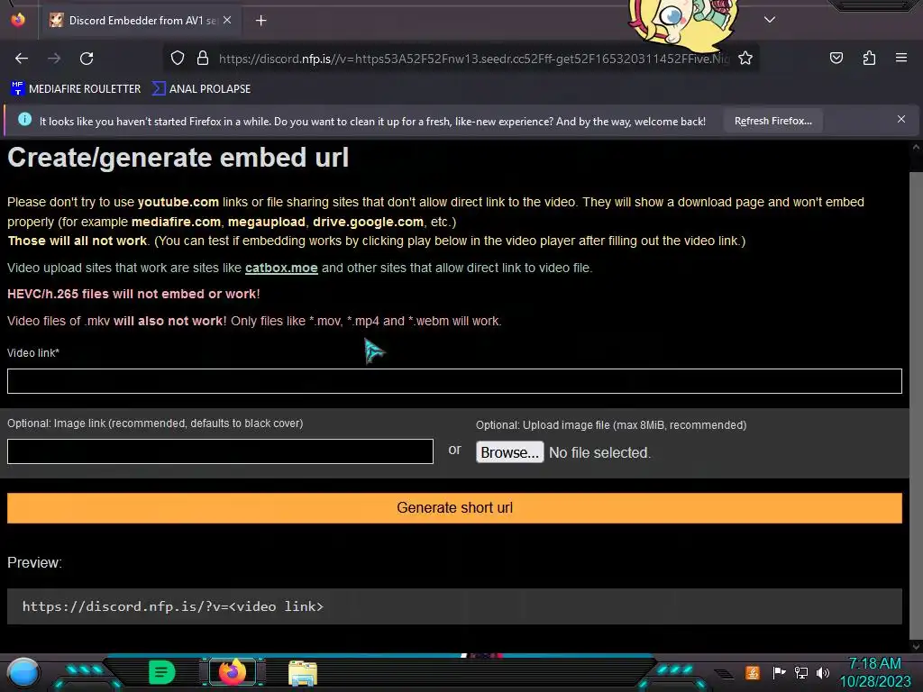Click the Generate short url button
Image resolution: width=923 pixels, height=692 pixels.
(x=454, y=508)
